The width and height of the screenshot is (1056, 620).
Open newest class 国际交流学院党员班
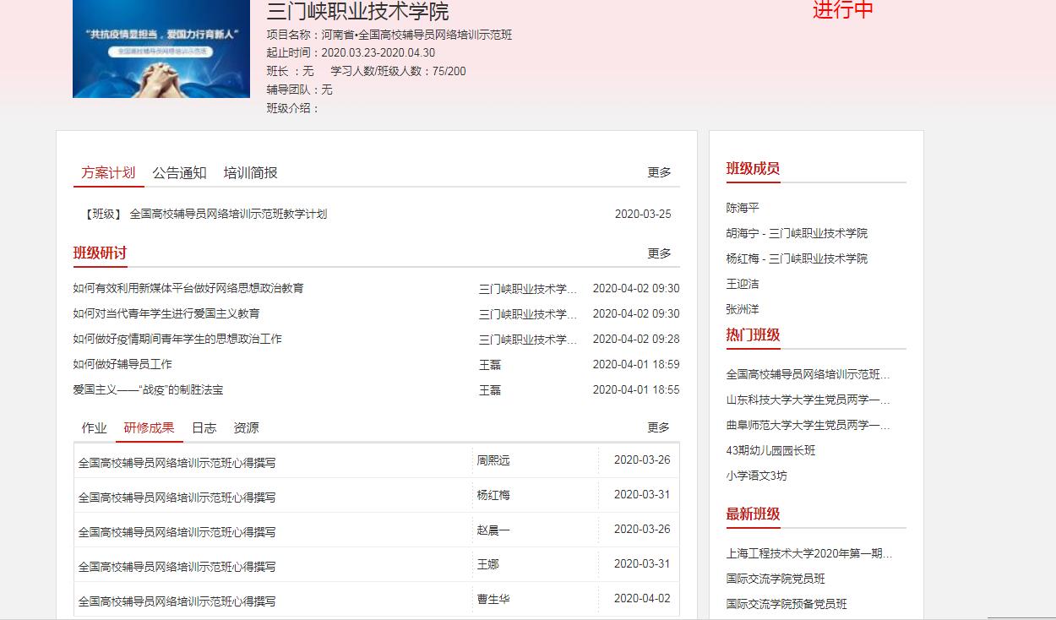point(775,579)
